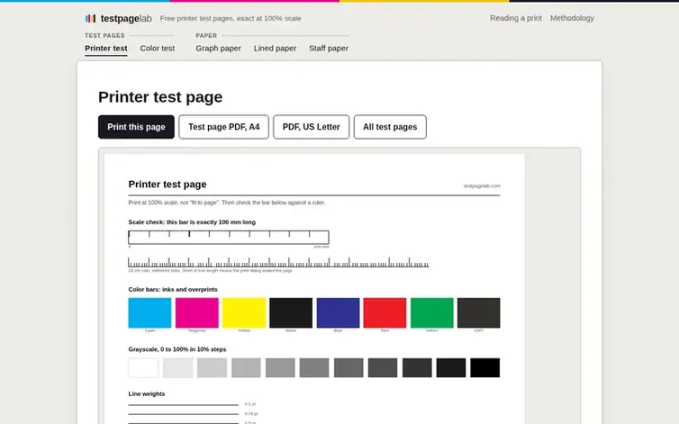Click 'Color bars: inks and overprints' label
The image size is (679, 424).
173,289
